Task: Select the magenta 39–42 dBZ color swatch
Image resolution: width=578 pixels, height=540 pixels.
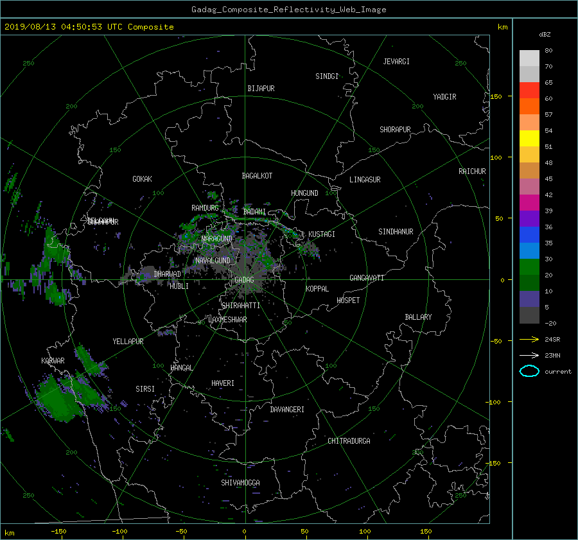Action: pyautogui.click(x=529, y=203)
